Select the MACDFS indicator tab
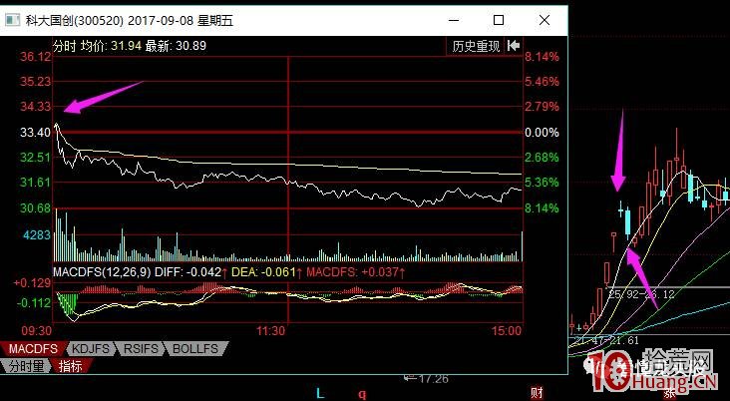Screen dimensions: 730x401 (33, 348)
